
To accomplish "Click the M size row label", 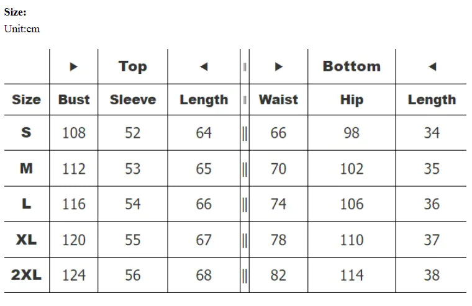I will tap(26, 168).
